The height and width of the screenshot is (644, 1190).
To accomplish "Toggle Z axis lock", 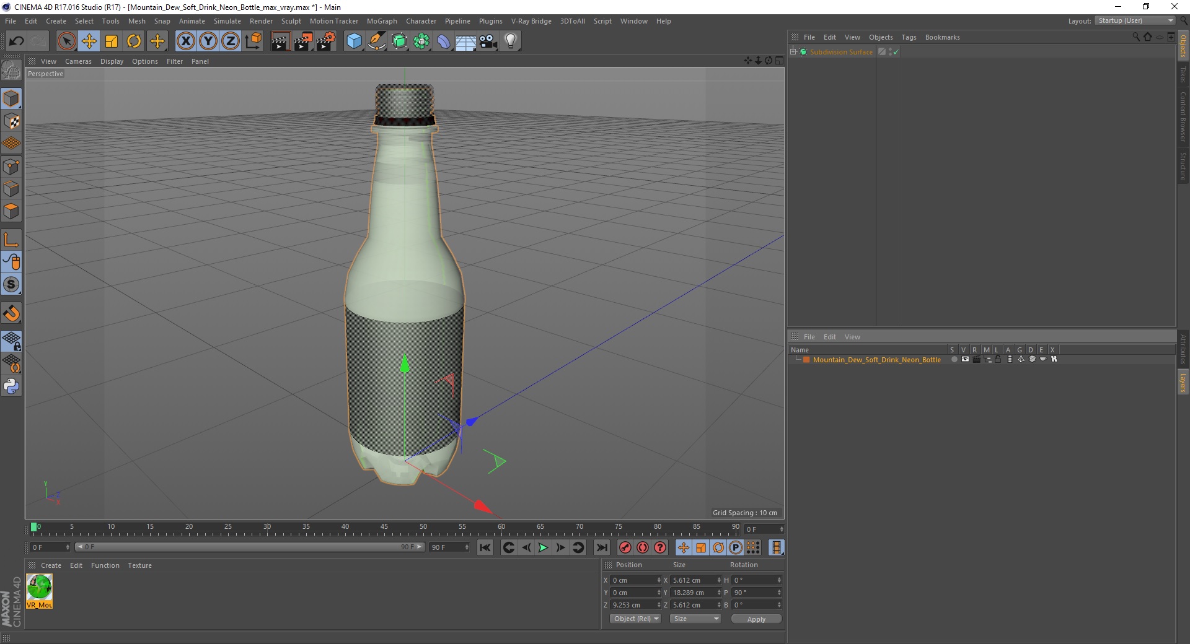I will click(230, 41).
